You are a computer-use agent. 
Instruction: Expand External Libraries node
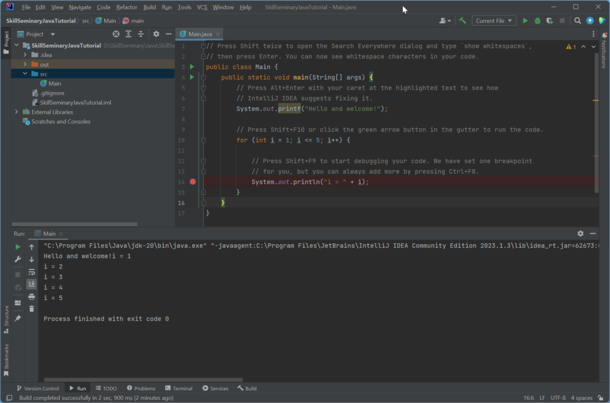click(x=16, y=111)
